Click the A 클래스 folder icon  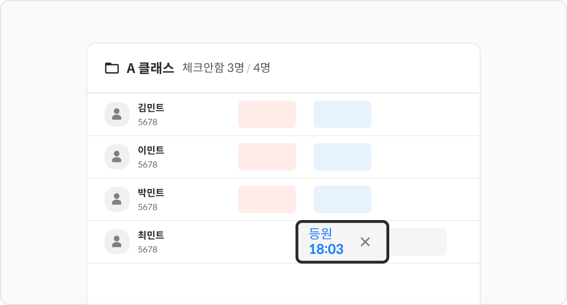112,68
